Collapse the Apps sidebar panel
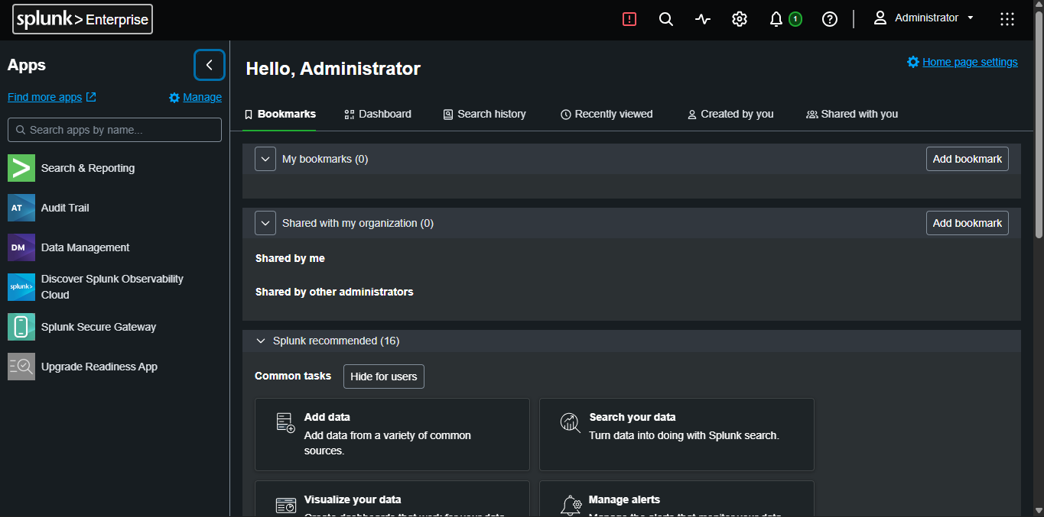 (x=210, y=65)
